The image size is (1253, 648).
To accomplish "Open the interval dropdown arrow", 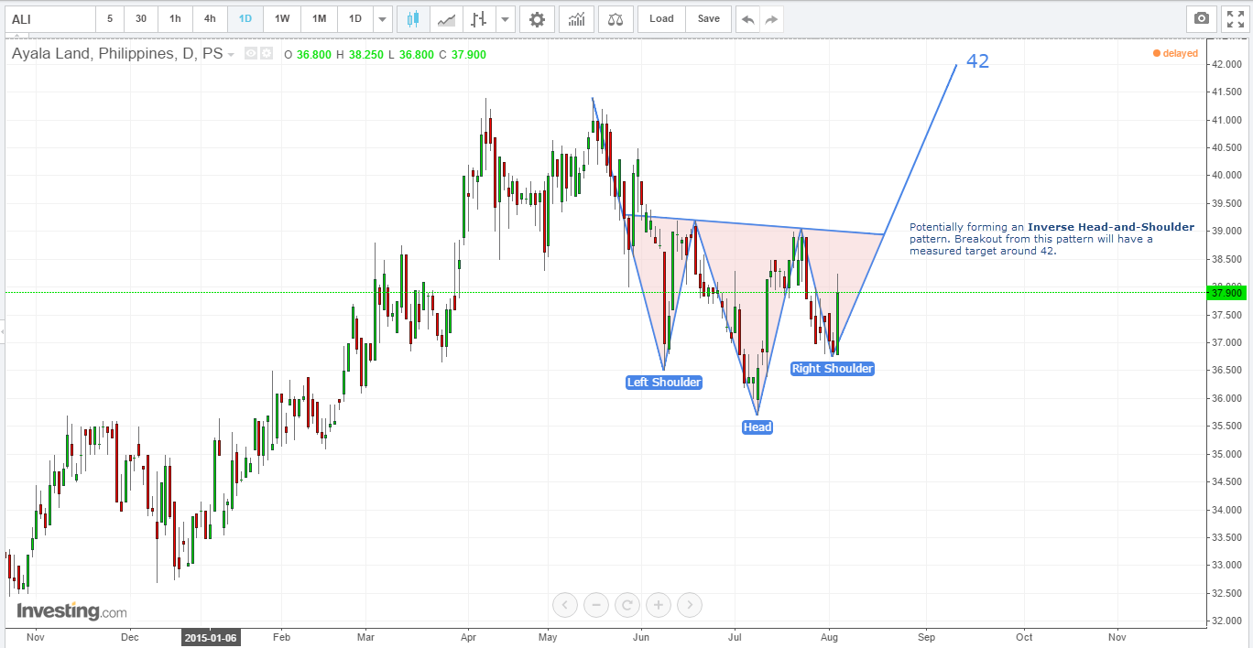I will click(x=382, y=18).
